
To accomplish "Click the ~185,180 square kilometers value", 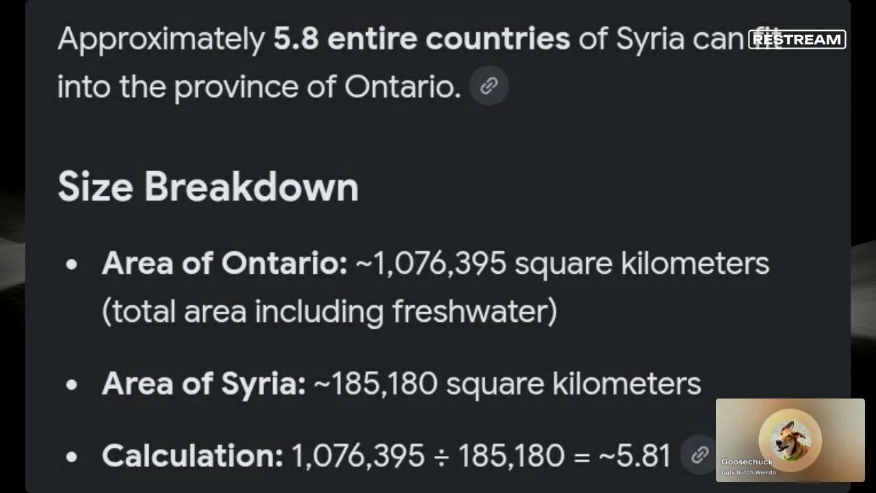I will (507, 383).
